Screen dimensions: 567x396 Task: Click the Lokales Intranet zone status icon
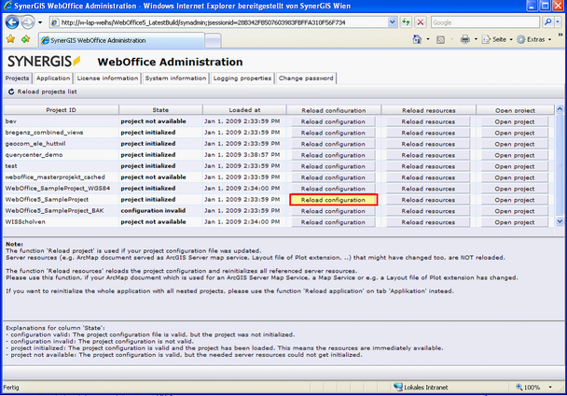coord(398,387)
